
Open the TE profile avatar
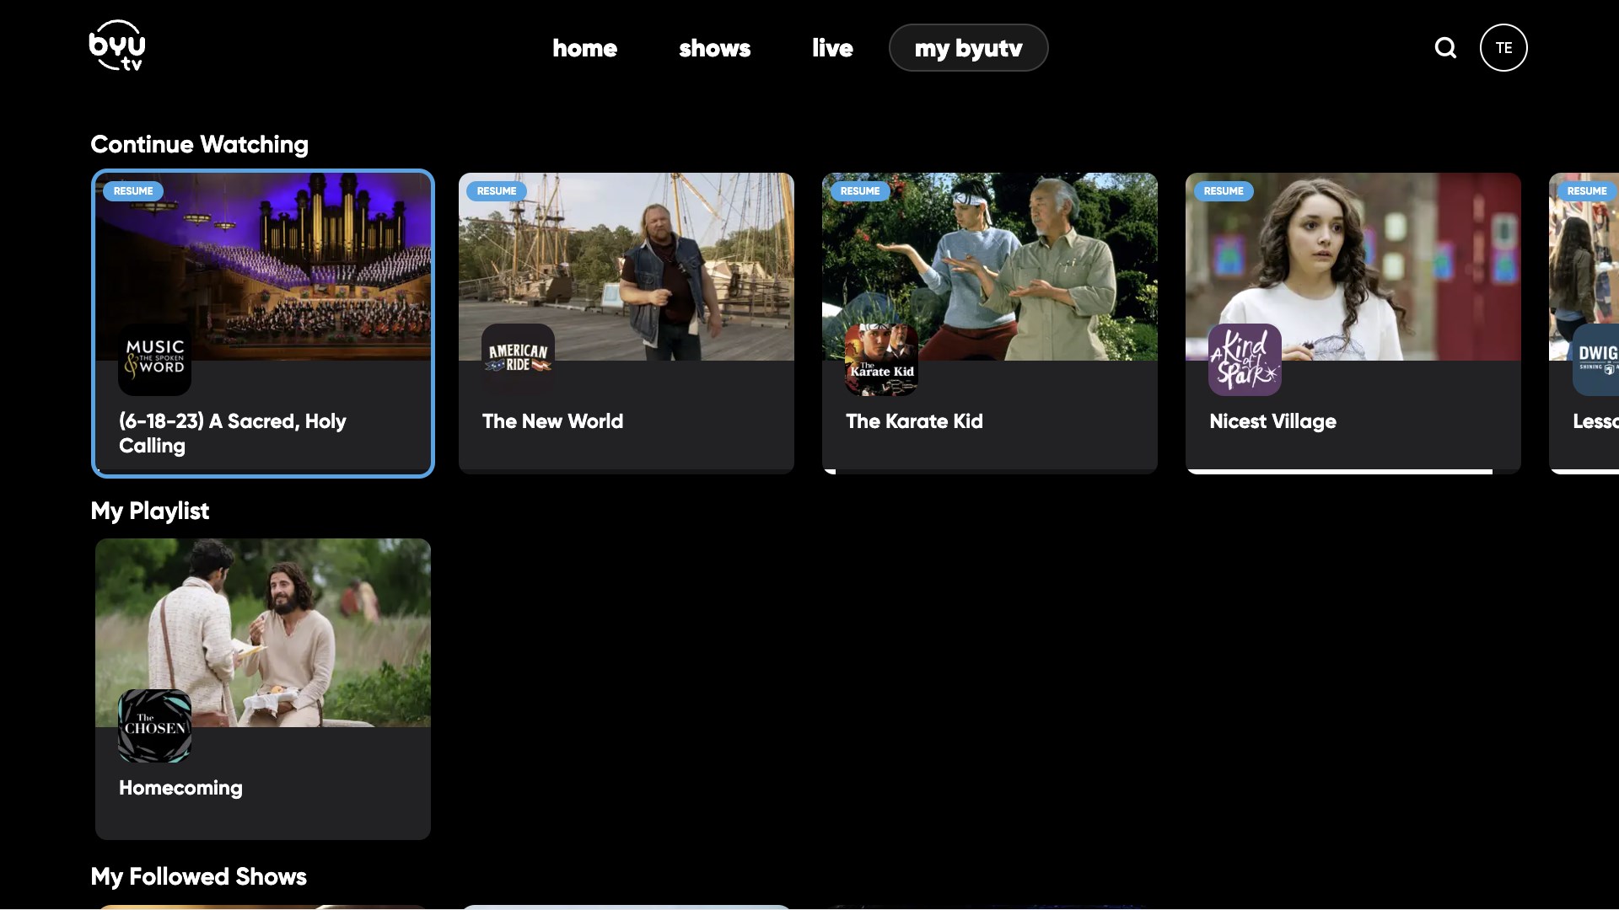(1503, 48)
